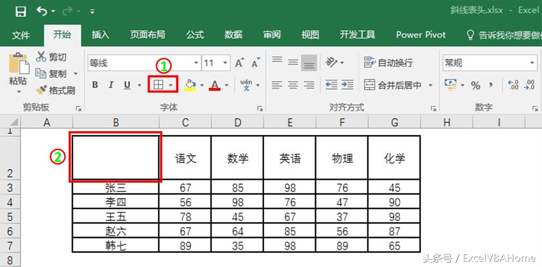This screenshot has width=542, height=267.
Task: Apply yellow fill color
Action: (190, 85)
